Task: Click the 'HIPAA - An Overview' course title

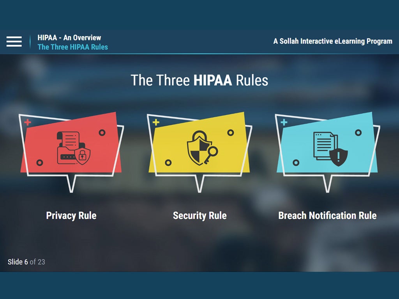Action: coord(69,38)
